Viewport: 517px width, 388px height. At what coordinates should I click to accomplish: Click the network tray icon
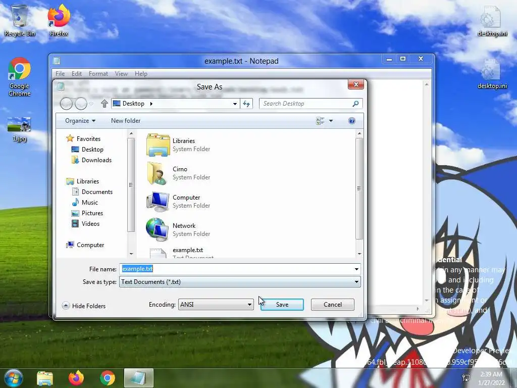point(466,378)
